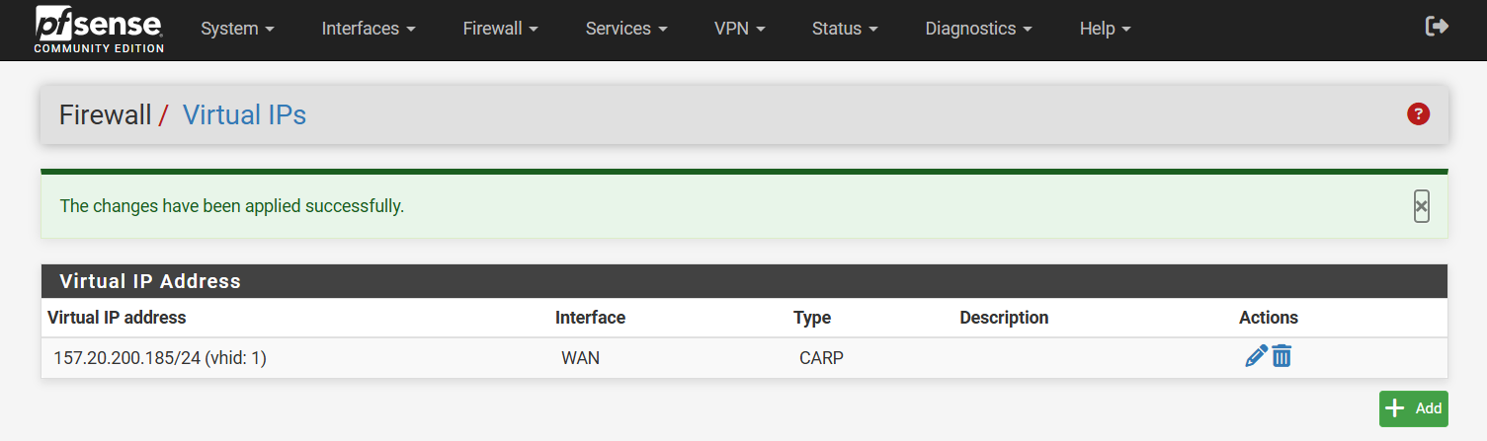
Task: Expand the Diagnostics menu
Action: tap(978, 29)
